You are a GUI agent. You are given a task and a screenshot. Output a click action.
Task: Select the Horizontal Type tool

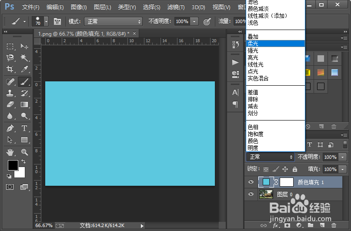point(24,128)
